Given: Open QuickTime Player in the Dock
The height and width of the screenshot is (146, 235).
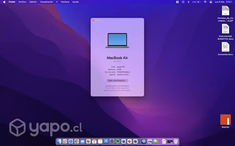Looking at the screenshot, I should (x=144, y=141).
